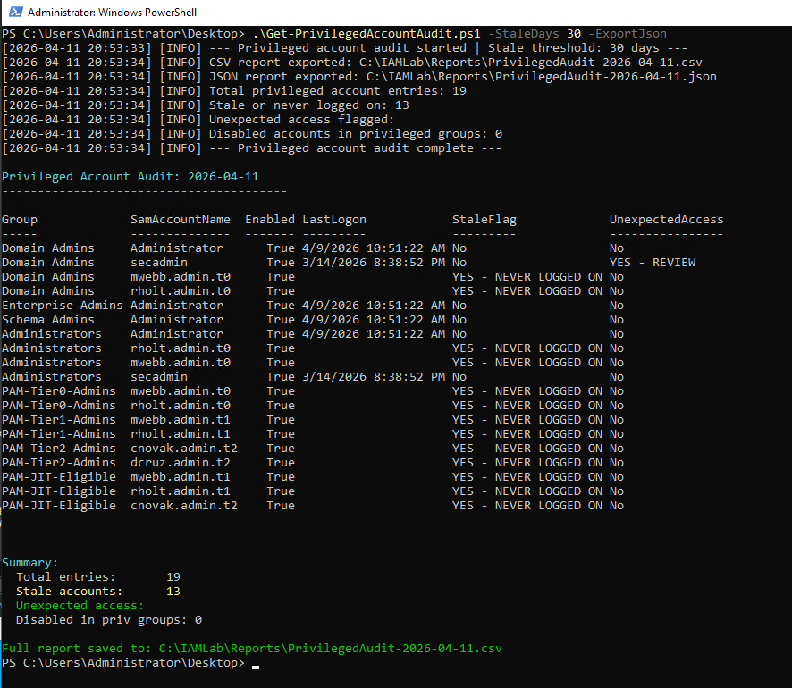Viewport: 792px width, 688px height.
Task: Click the UnexpectedAccess column header
Action: pos(667,219)
